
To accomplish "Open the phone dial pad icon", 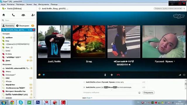I will coord(13,15).
